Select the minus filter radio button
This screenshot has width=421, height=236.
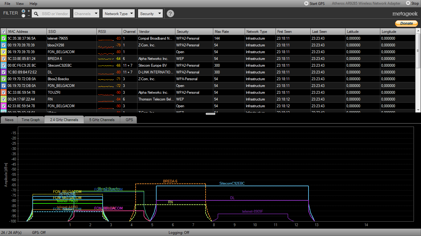pos(24,16)
